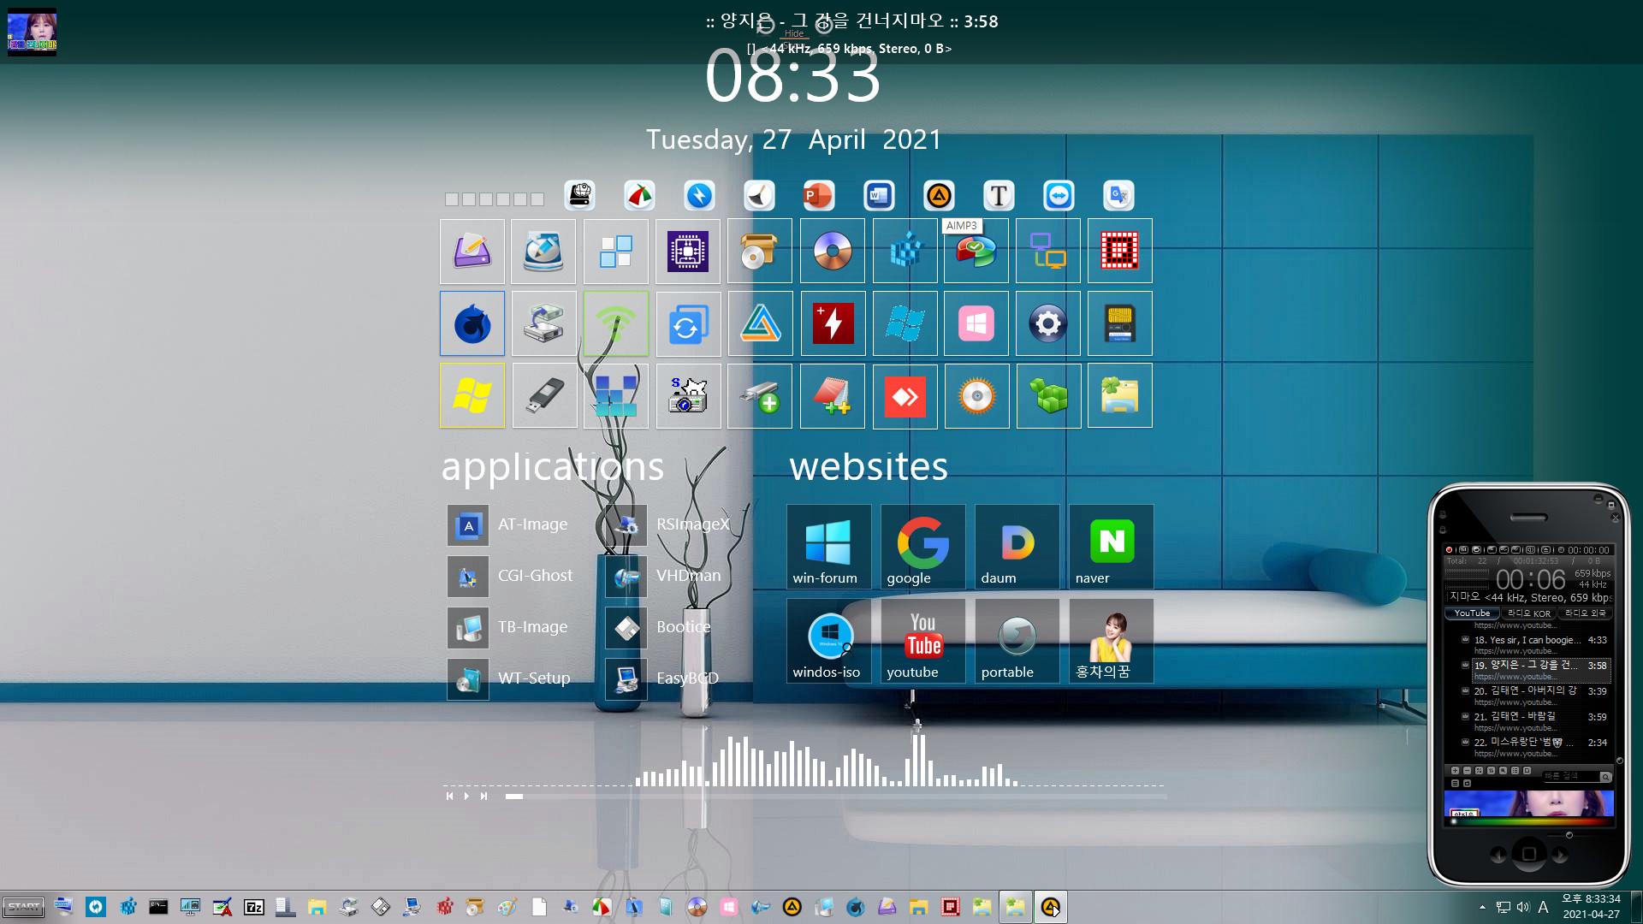
Task: Open the yellow Windows flag tile
Action: coord(472,395)
